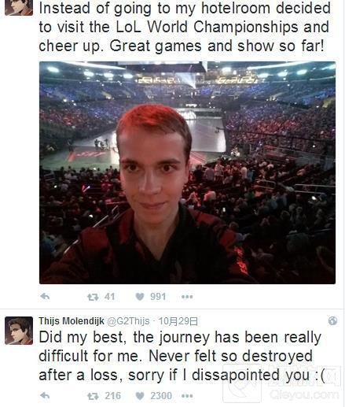Reply to the 'Did my best' tweet
Image resolution: width=345 pixels, height=407 pixels.
(45, 395)
